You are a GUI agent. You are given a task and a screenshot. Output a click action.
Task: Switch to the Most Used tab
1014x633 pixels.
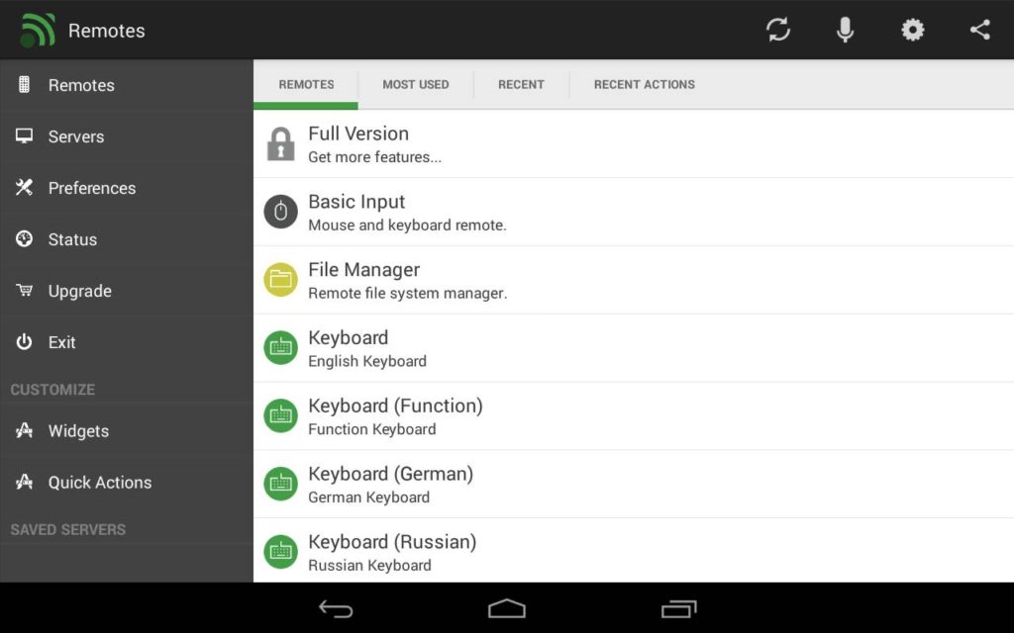point(415,85)
